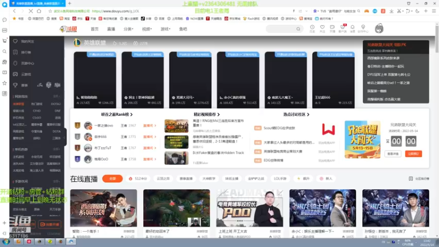The height and width of the screenshot is (247, 439).
Task: Click the orange reserve button in countdown panel
Action: pyautogui.click(x=413, y=154)
